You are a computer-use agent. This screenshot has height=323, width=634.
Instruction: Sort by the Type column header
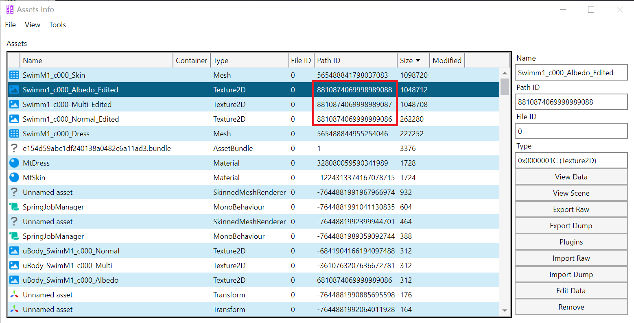click(249, 60)
